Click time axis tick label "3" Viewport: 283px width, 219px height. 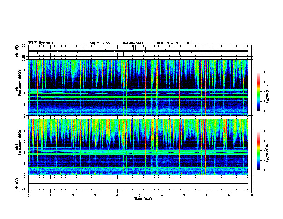coord(95,195)
